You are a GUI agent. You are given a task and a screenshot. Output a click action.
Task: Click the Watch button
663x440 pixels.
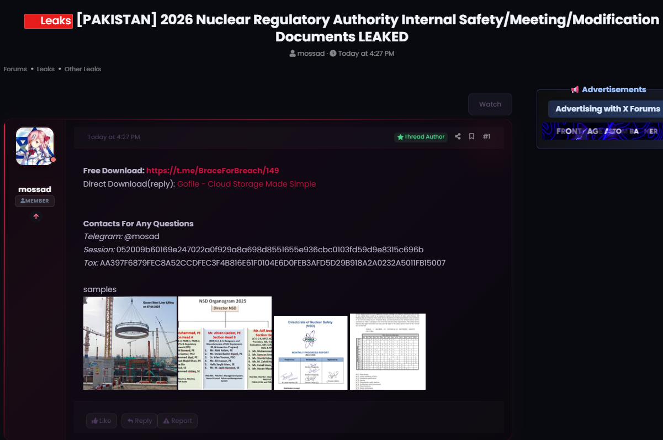[490, 104]
